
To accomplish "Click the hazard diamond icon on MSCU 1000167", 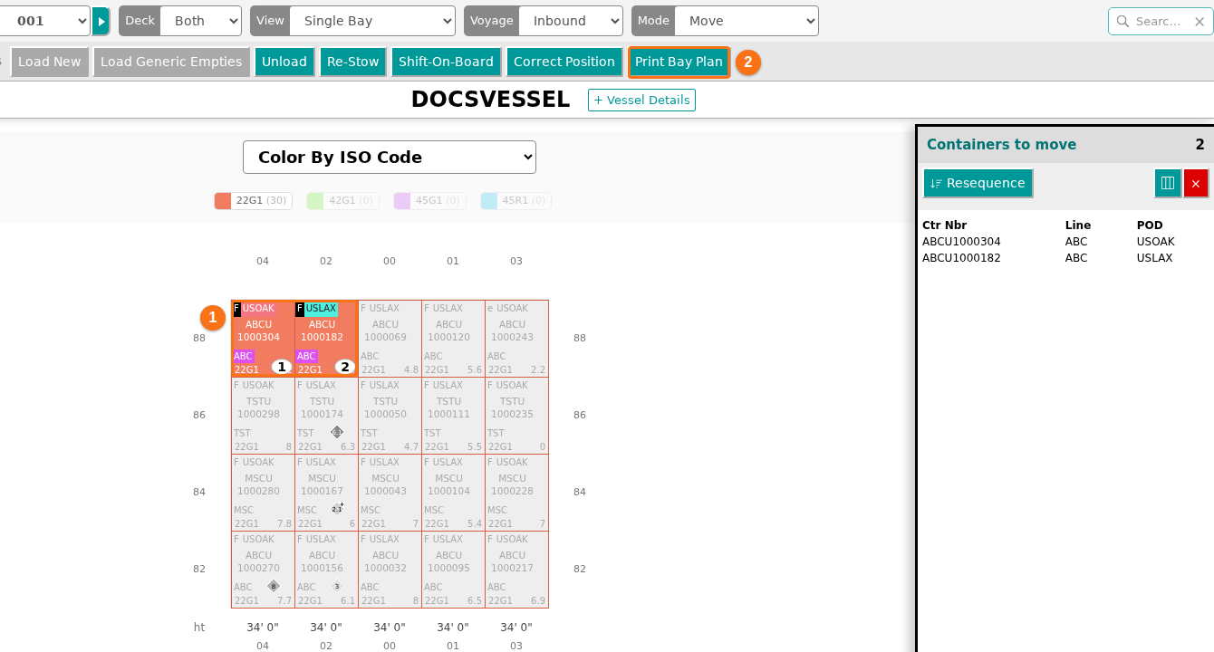I will 337,509.
